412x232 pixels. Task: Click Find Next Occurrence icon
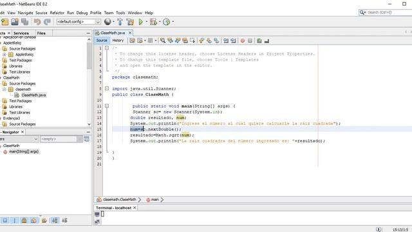tap(178, 41)
